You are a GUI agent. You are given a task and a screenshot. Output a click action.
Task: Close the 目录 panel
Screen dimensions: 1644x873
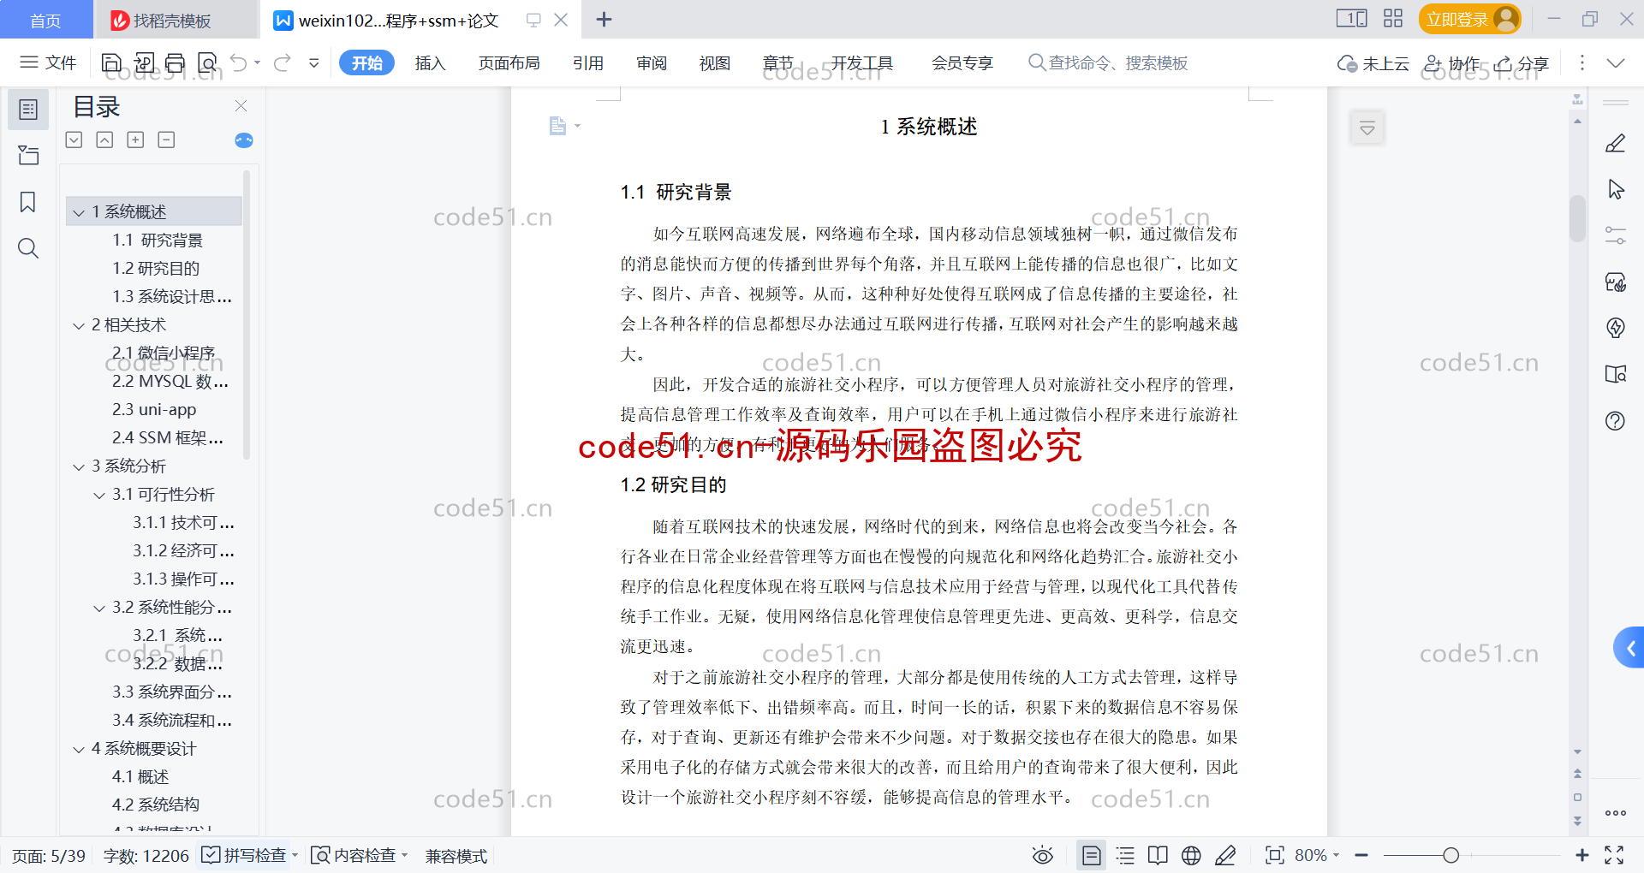[x=241, y=106]
